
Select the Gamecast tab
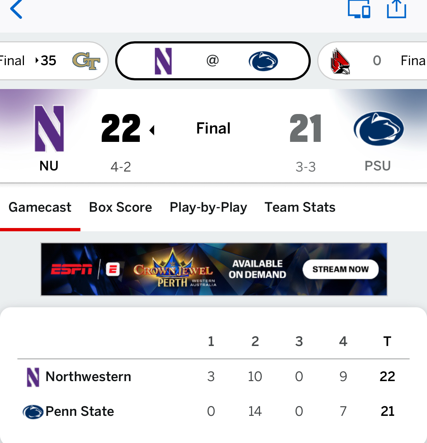40,207
